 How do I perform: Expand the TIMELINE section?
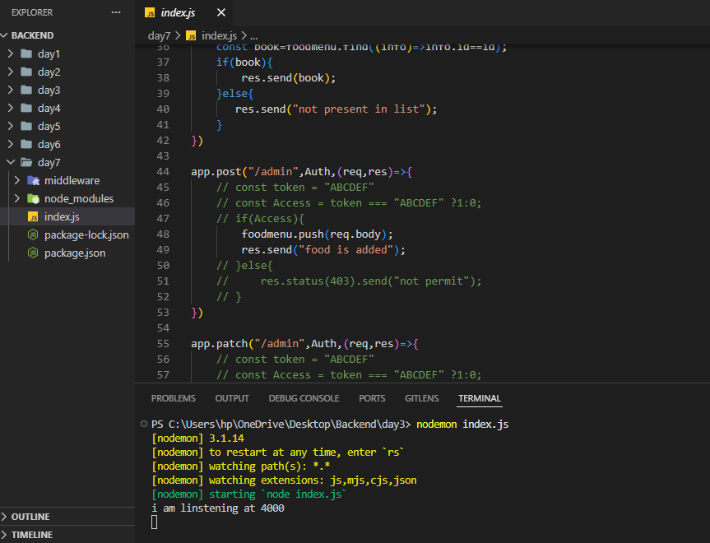pyautogui.click(x=32, y=535)
